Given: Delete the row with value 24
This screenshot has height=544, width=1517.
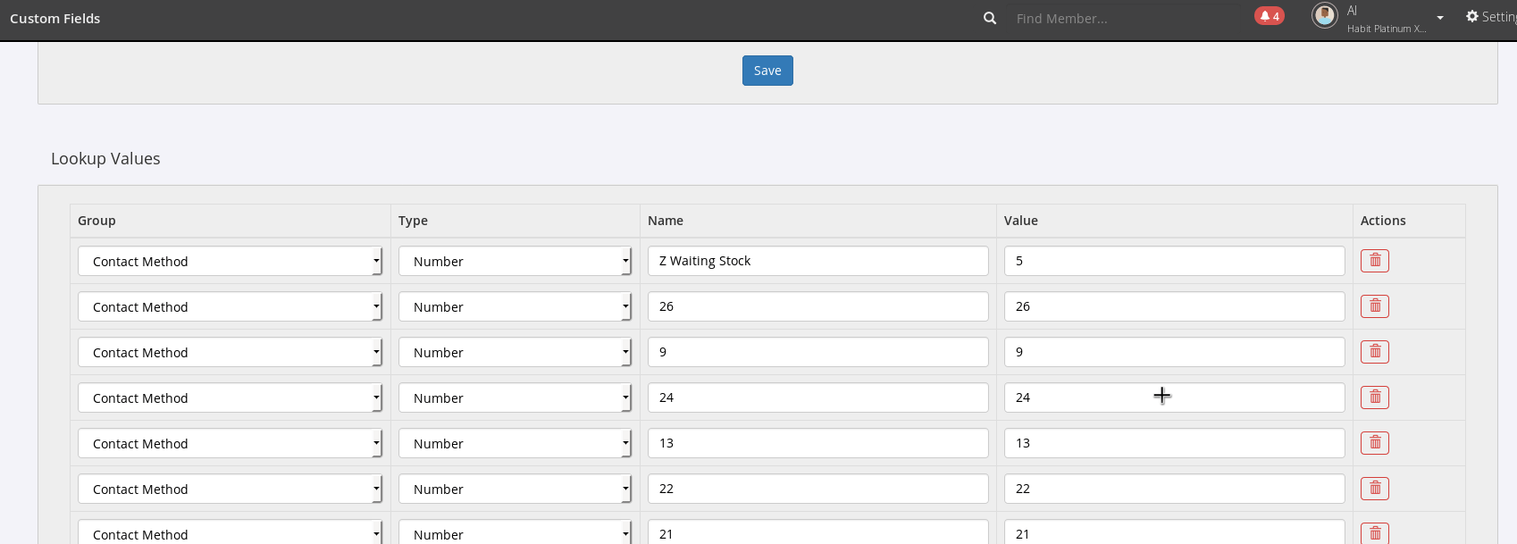Looking at the screenshot, I should 1375,398.
